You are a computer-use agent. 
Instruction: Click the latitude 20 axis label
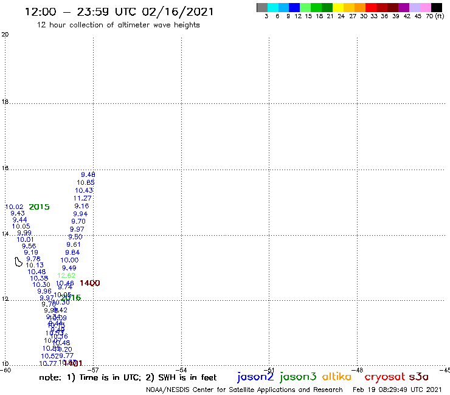tap(5, 35)
